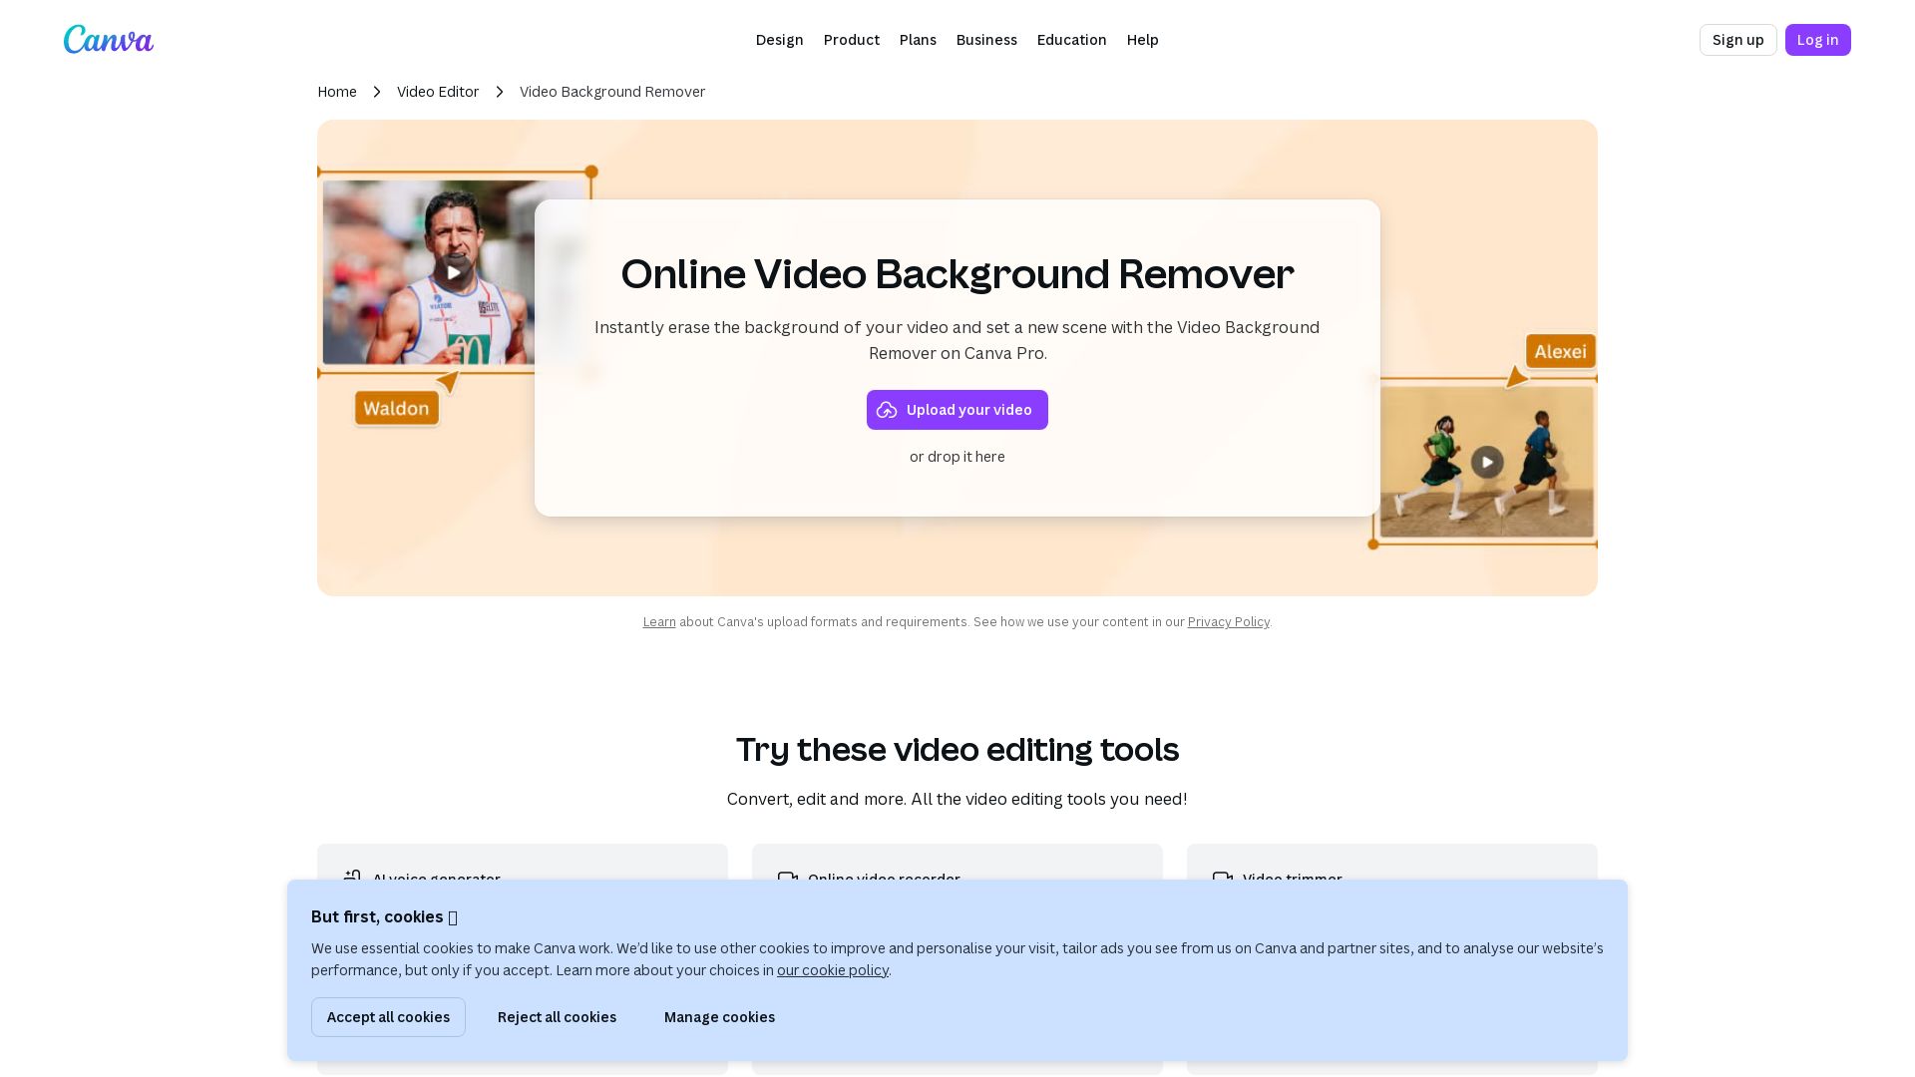The height and width of the screenshot is (1077, 1915).
Task: Open the Design menu
Action: pos(779,40)
